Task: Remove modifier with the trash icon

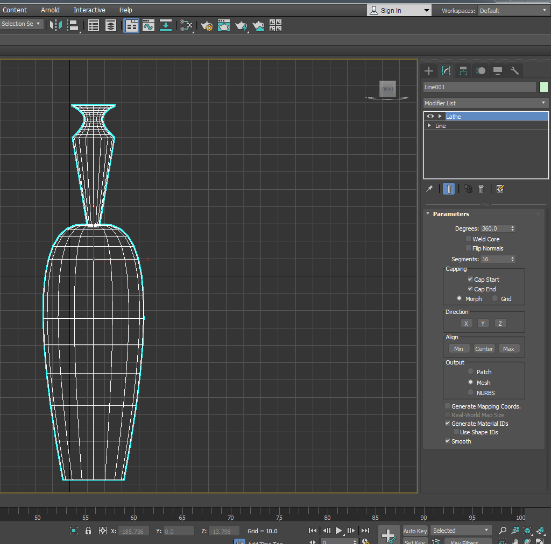Action: 481,189
